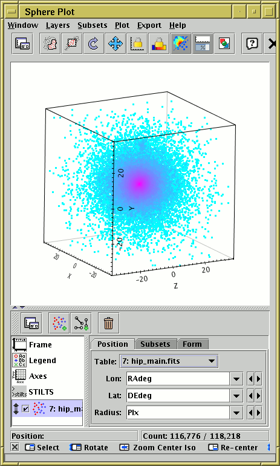Click the export plot image icon
The height and width of the screenshot is (466, 280).
pyautogui.click(x=224, y=44)
